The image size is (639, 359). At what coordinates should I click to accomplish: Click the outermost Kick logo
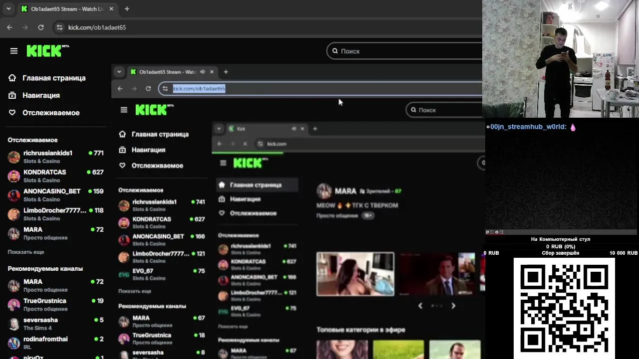click(x=47, y=50)
